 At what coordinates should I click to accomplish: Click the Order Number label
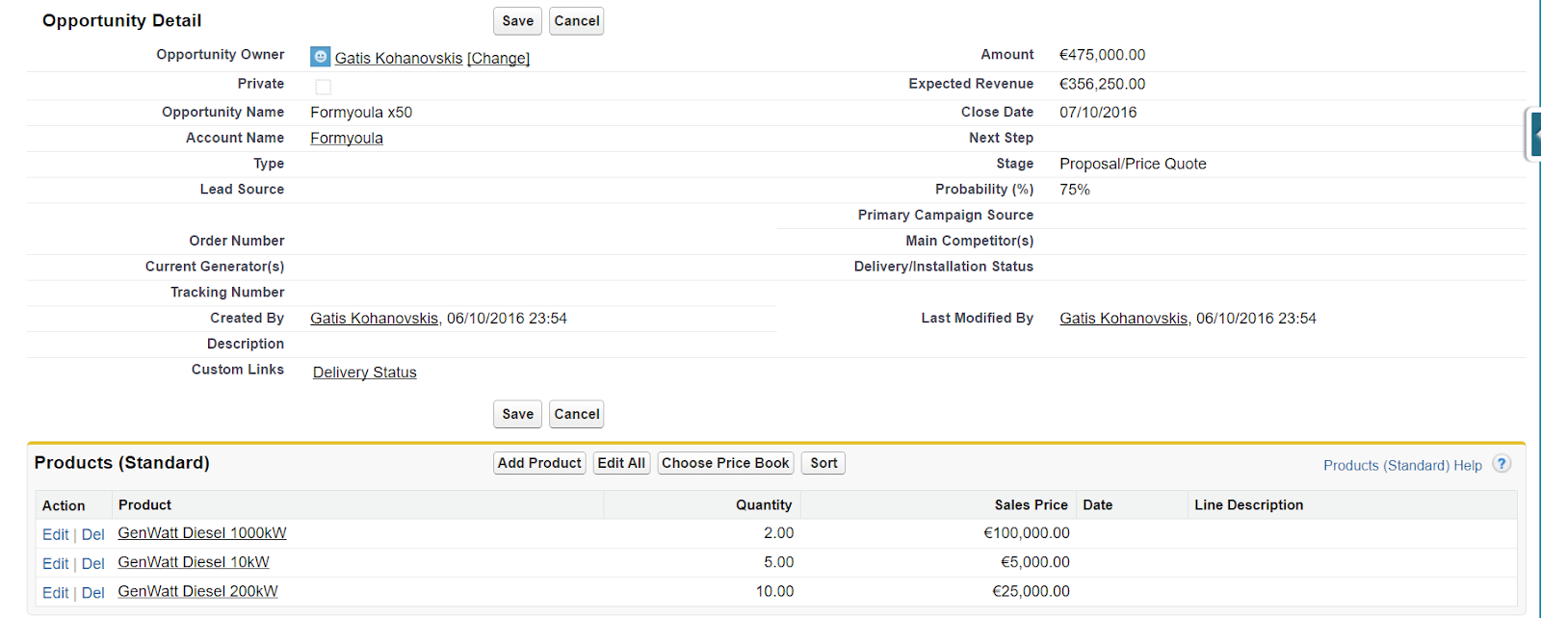(237, 242)
